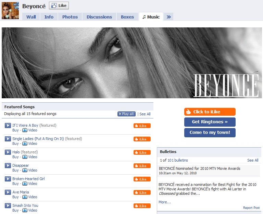This screenshot has height=214, width=263.
Task: Select the Music tab
Action: [x=151, y=17]
